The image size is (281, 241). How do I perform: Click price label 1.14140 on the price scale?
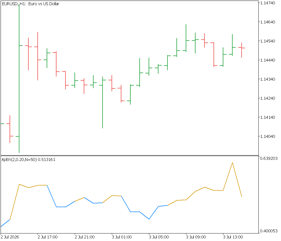268,117
